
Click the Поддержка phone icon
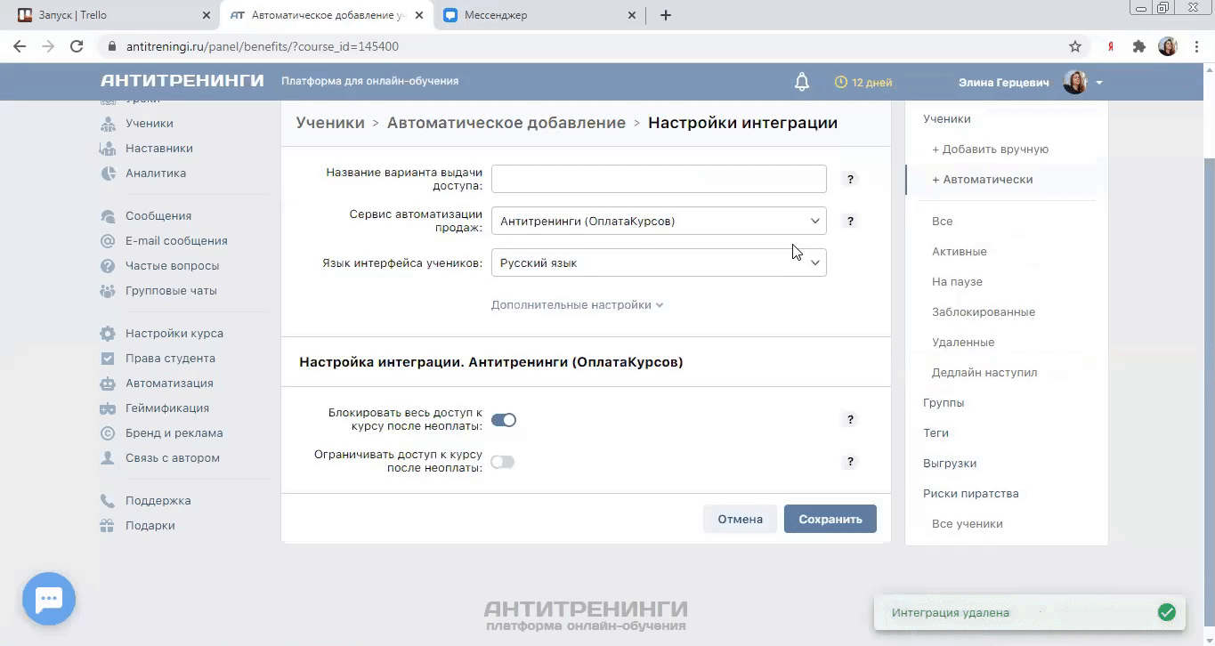[108, 501]
